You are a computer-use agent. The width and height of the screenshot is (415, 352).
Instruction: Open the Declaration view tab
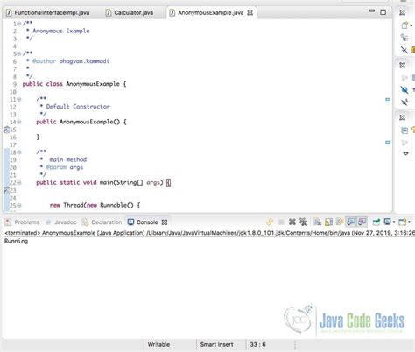[x=102, y=222]
